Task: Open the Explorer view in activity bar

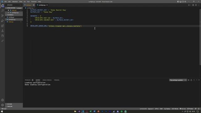Action: [x=3, y=6]
